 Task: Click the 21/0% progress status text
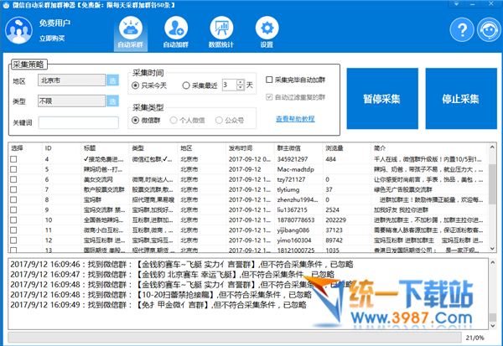[x=474, y=338]
